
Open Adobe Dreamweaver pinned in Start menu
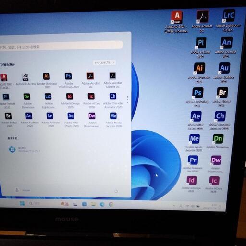pyautogui.click(x=92, y=120)
